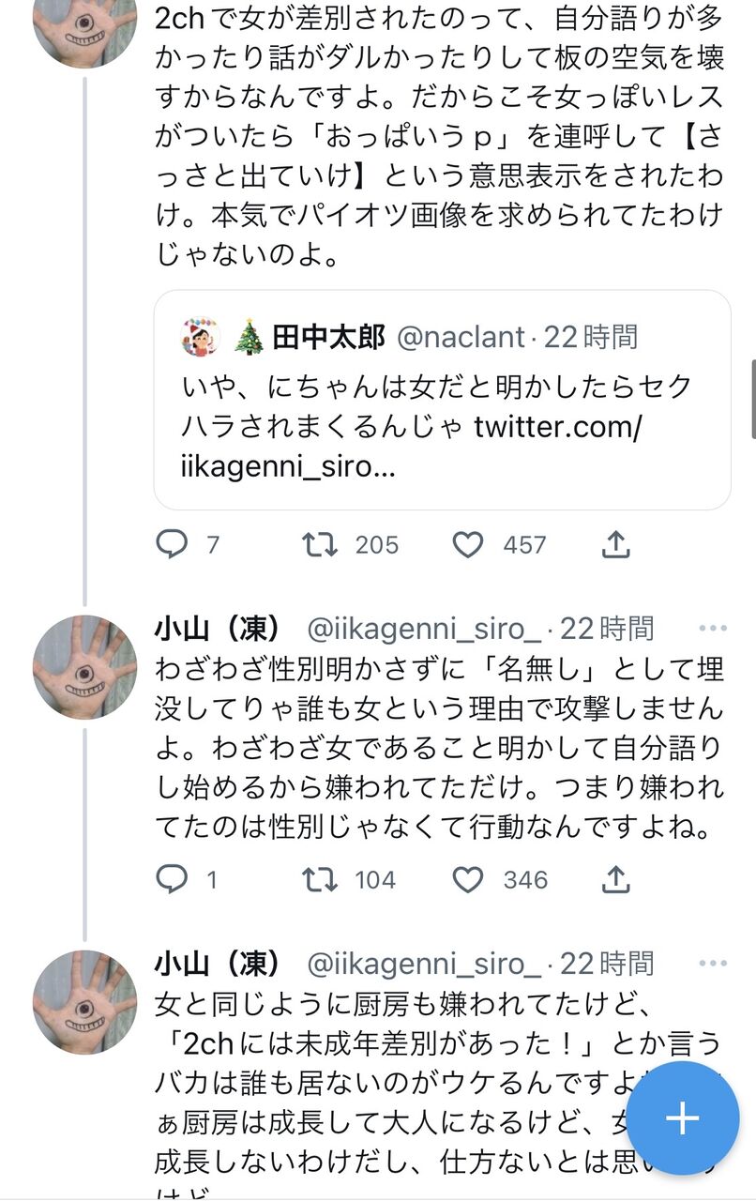The width and height of the screenshot is (756, 1201).
Task: Open hand avatar beside the 名無し tweet
Action: pyautogui.click(x=84, y=668)
